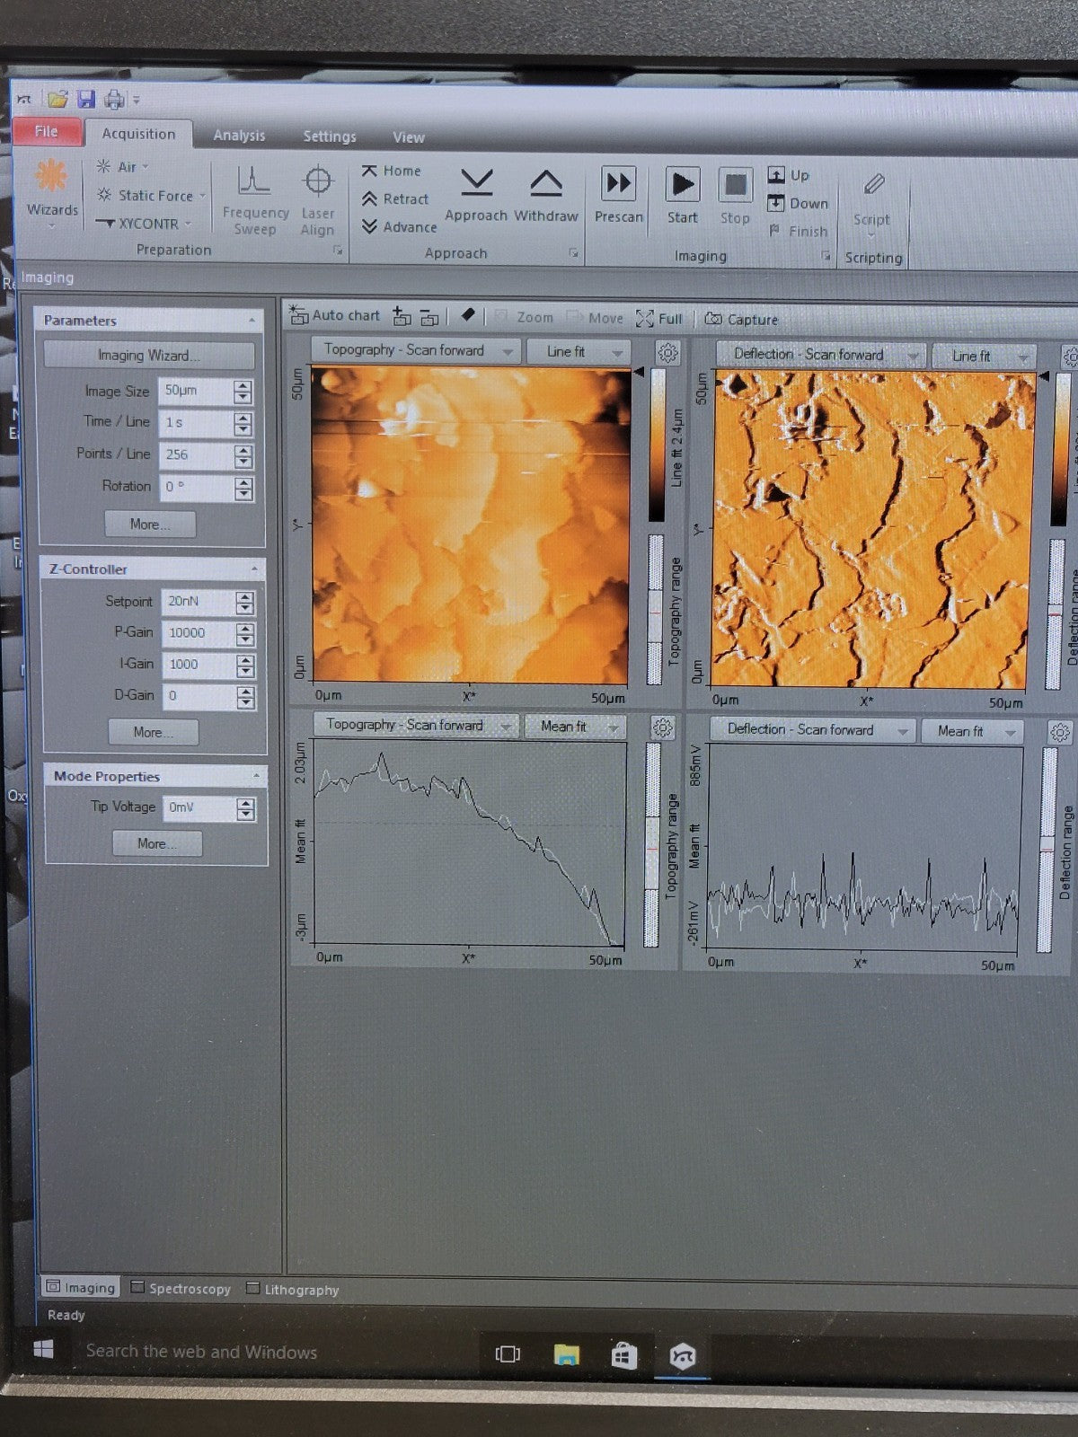Click Auto chart toolbar button
Viewport: 1078px width, 1437px height.
335,315
